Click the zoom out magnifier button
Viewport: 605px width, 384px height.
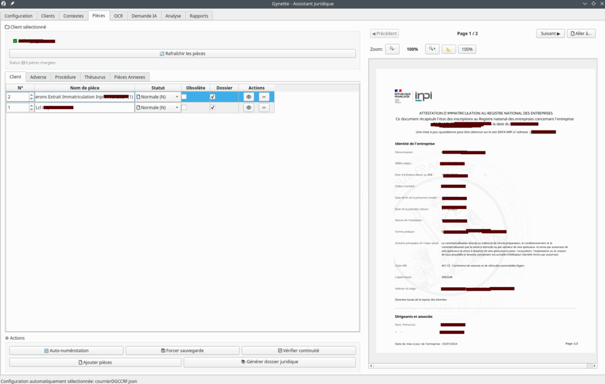(392, 50)
